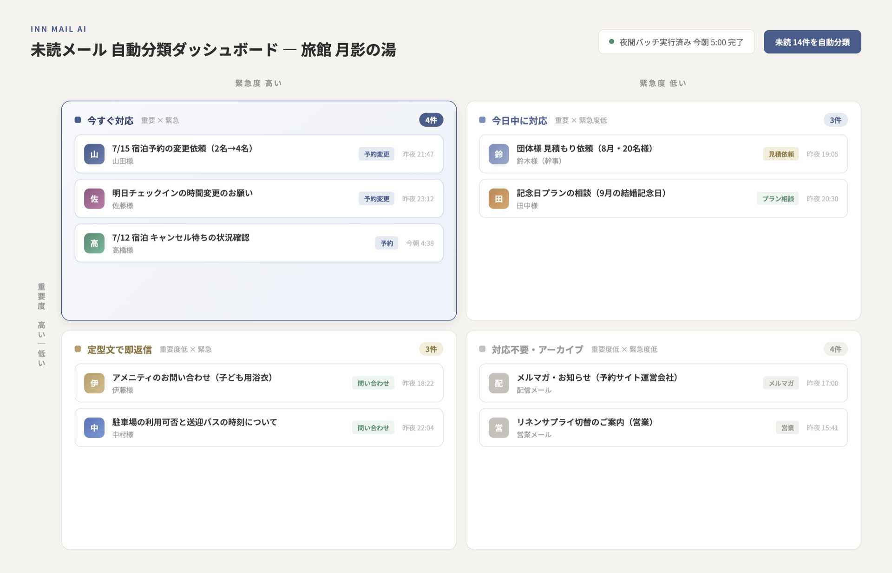
Task: Click the tan square marker beside 定型文で即返信
Action: point(78,349)
